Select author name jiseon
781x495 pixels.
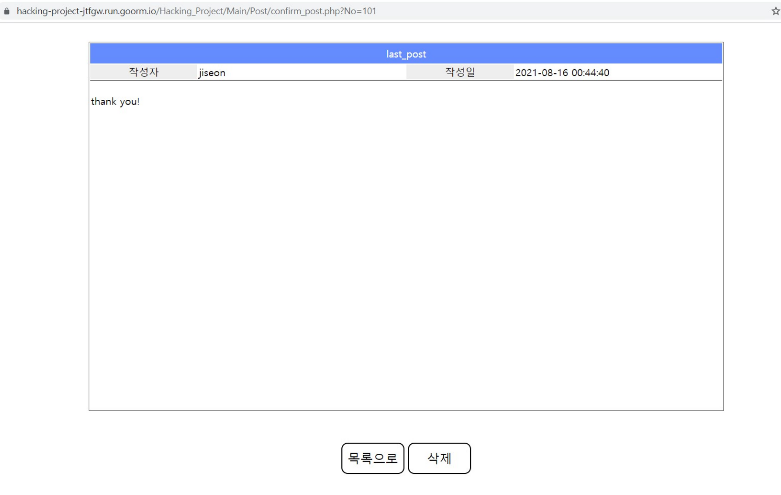click(212, 73)
